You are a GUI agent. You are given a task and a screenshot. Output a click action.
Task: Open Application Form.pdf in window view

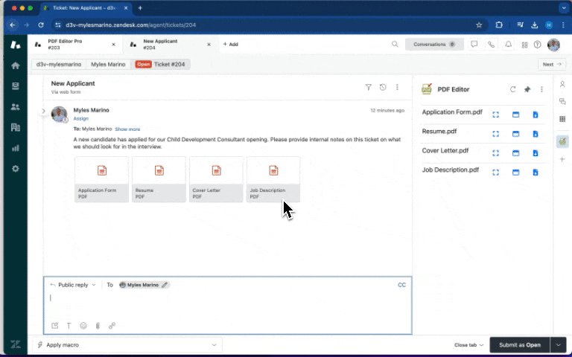[x=515, y=114]
